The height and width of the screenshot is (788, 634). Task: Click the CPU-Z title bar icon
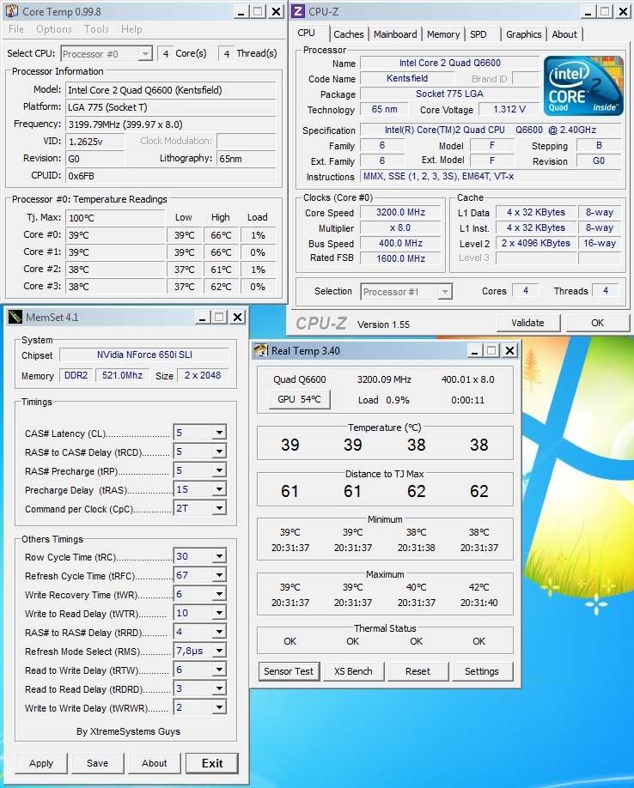(x=298, y=11)
